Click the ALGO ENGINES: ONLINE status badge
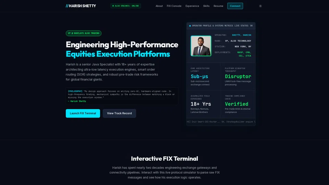 pyautogui.click(x=126, y=6)
